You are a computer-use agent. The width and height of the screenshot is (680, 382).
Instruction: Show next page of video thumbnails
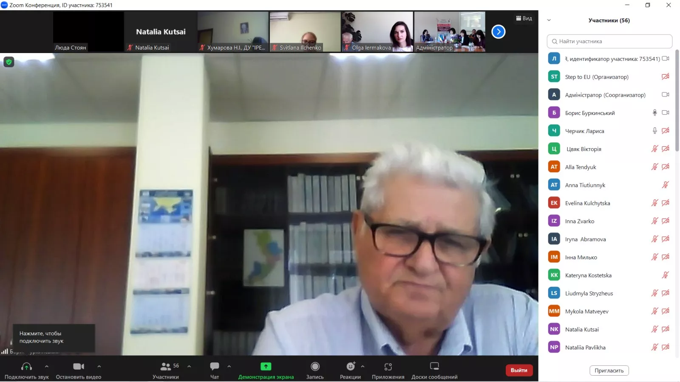coord(498,32)
